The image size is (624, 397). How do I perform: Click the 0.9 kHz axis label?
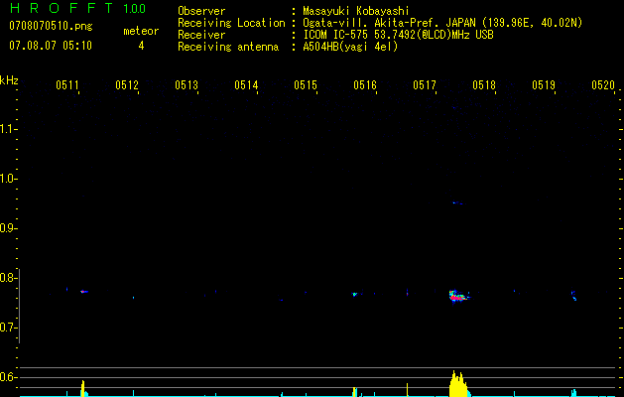[x=8, y=228]
